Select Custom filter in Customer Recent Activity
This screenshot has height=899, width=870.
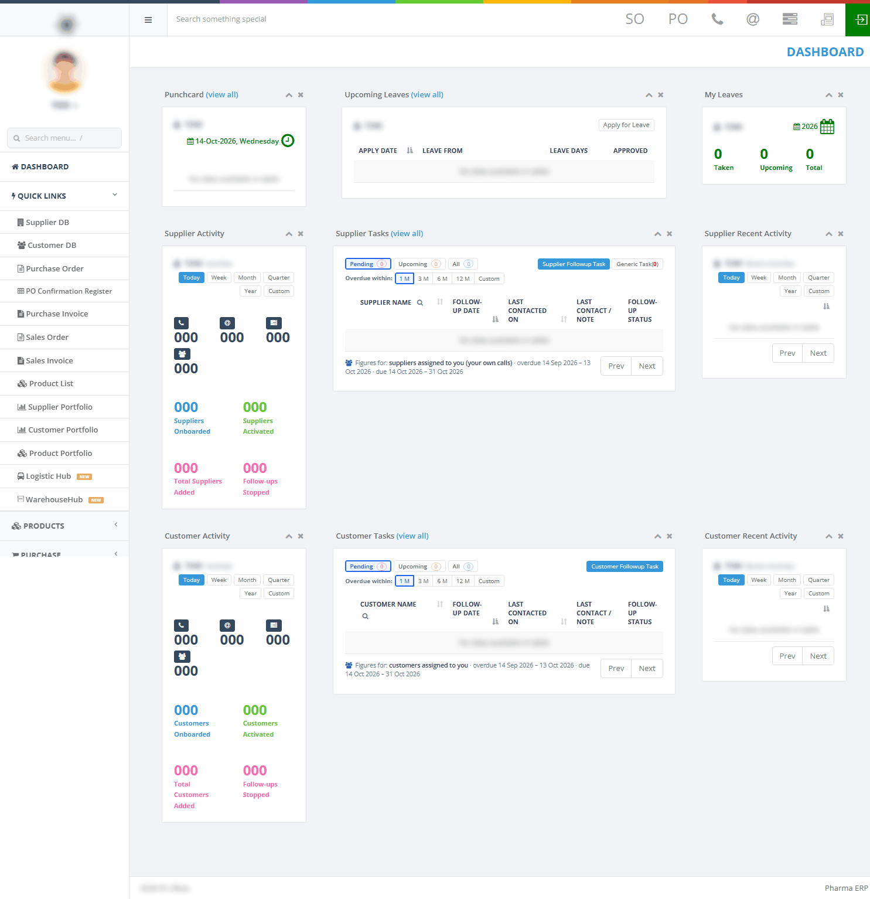[x=819, y=594]
